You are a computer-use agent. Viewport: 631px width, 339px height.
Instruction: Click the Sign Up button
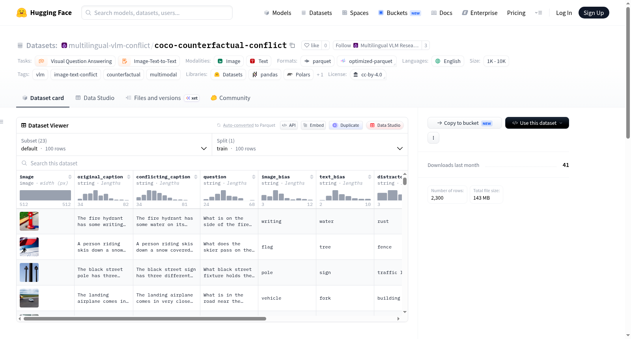[594, 13]
